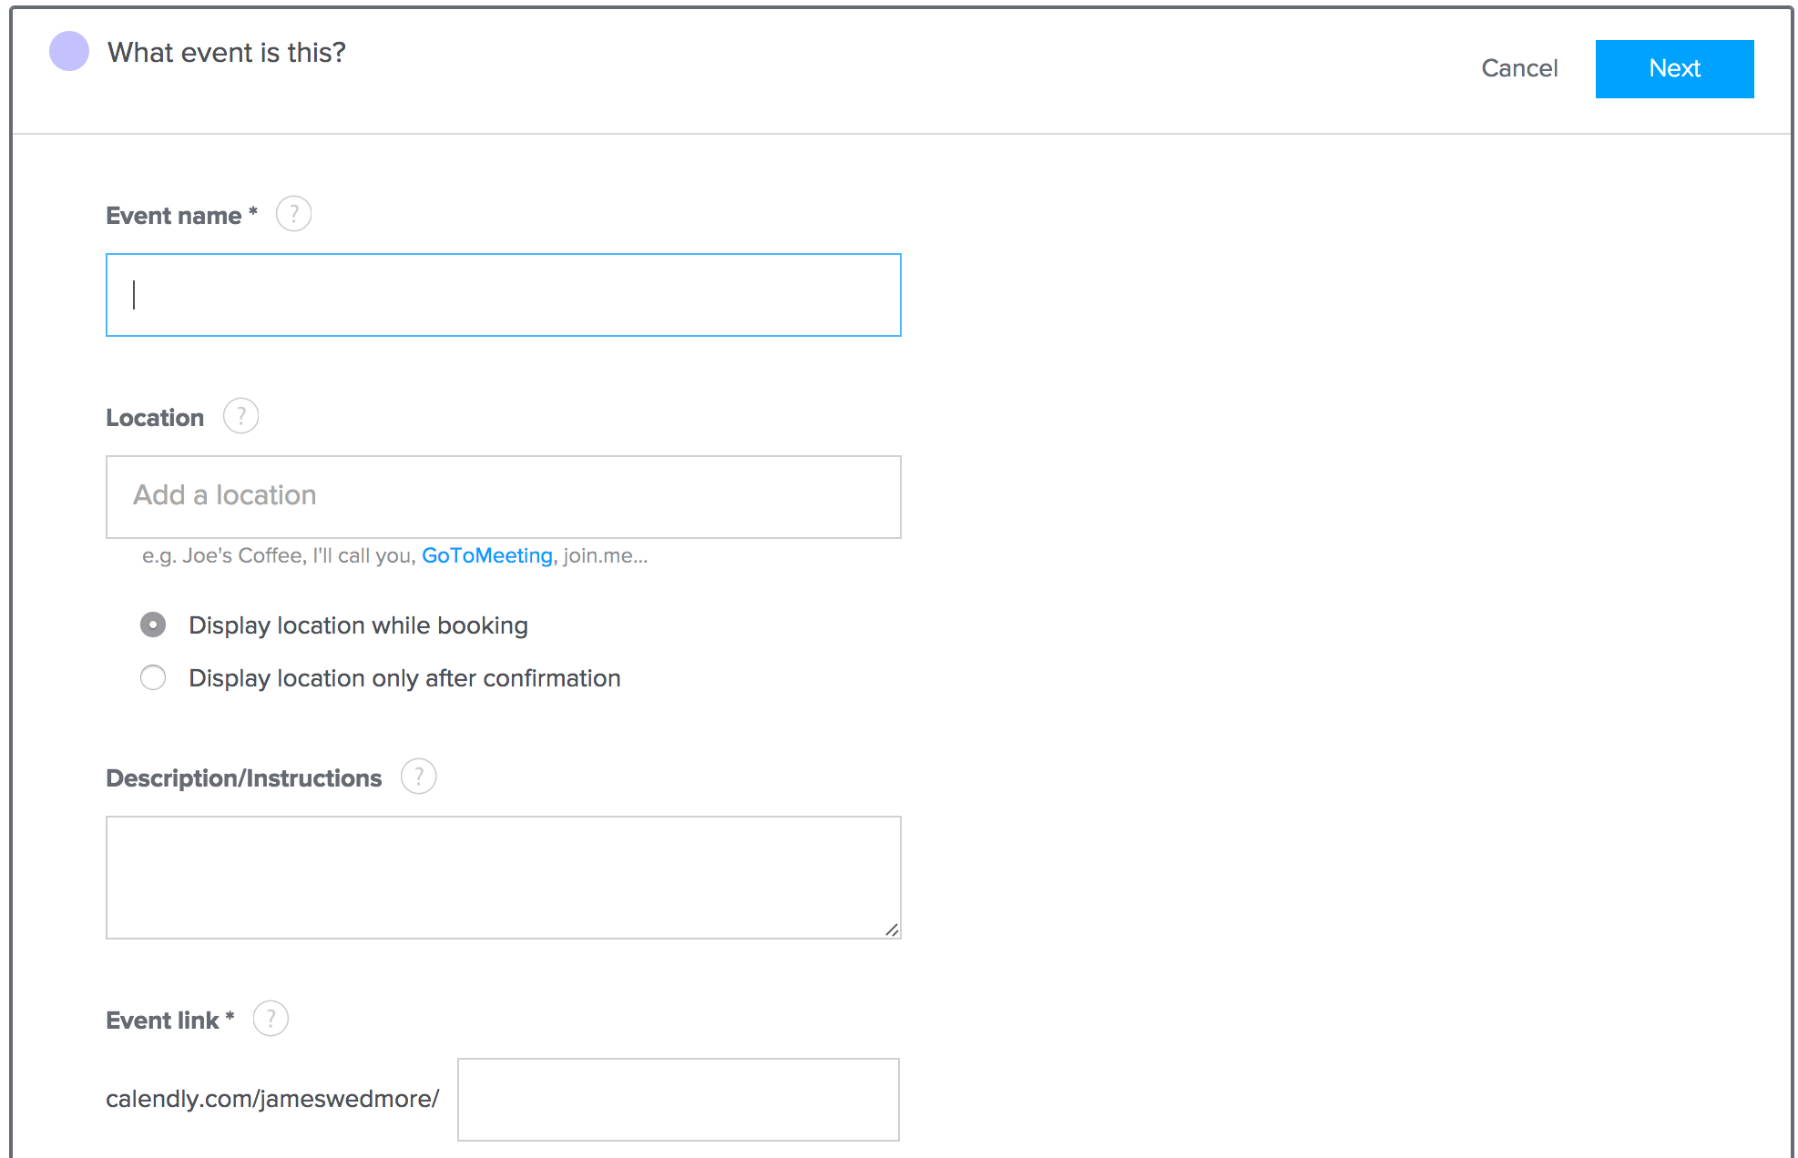1798x1158 pixels.
Task: Cancel the event creation
Action: click(x=1519, y=68)
